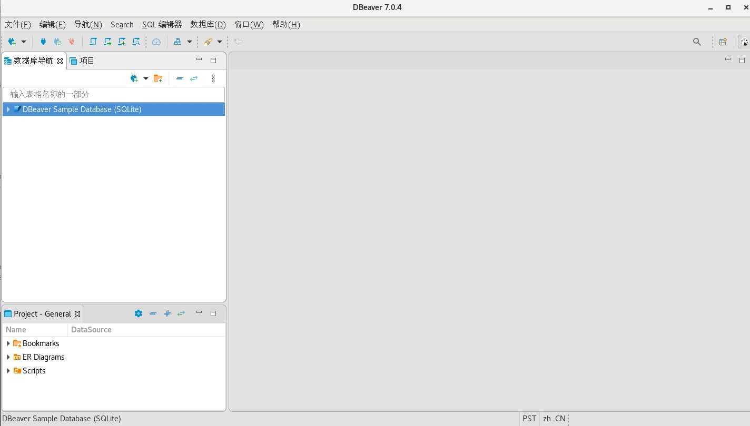Click Collapse All icon in database navigator
The width and height of the screenshot is (750, 426).
[180, 78]
